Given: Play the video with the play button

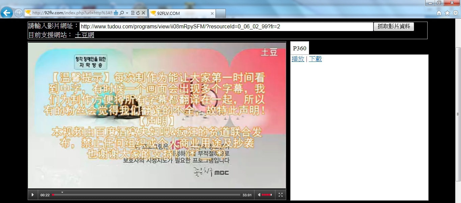Looking at the screenshot, I should [33, 195].
